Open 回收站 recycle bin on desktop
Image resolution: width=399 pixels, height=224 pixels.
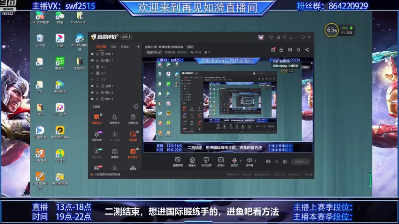pyautogui.click(x=40, y=41)
